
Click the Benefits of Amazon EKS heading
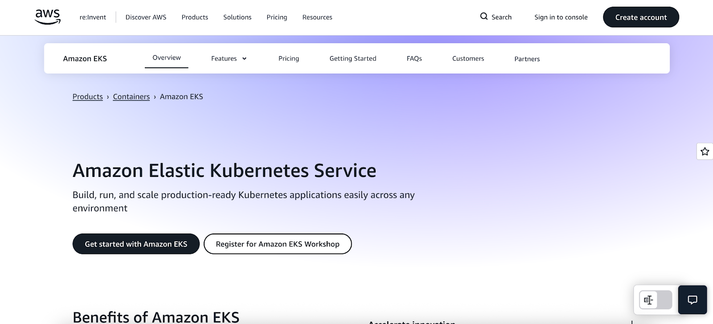coord(156,317)
